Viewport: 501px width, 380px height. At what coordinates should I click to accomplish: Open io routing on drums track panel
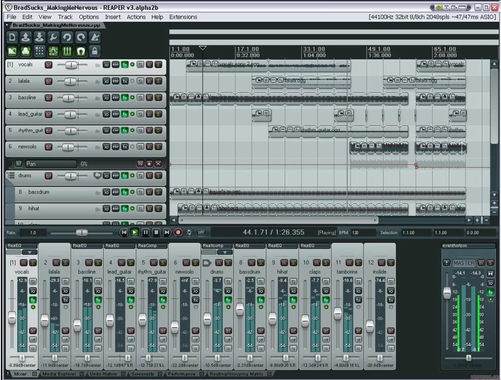pyautogui.click(x=106, y=176)
